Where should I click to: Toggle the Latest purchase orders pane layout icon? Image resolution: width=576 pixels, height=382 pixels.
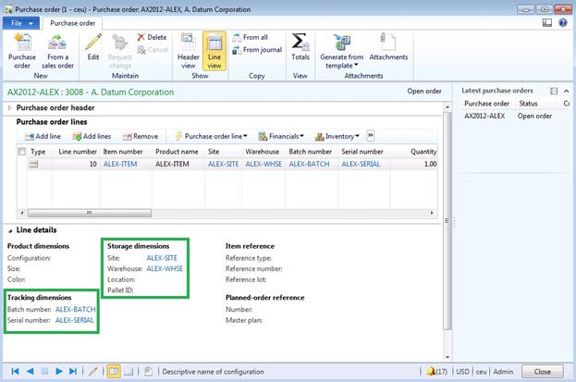point(554,91)
